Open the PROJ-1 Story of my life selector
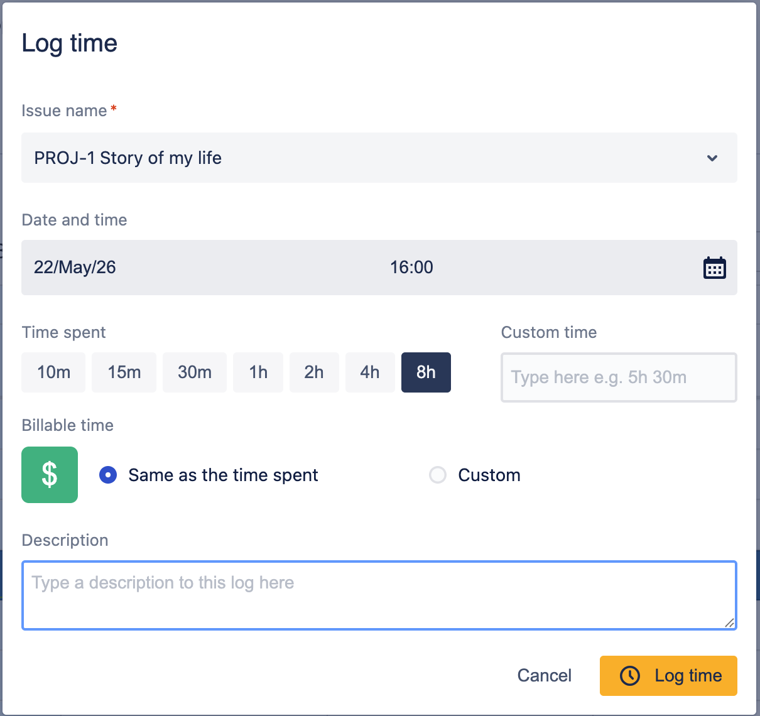 click(379, 158)
